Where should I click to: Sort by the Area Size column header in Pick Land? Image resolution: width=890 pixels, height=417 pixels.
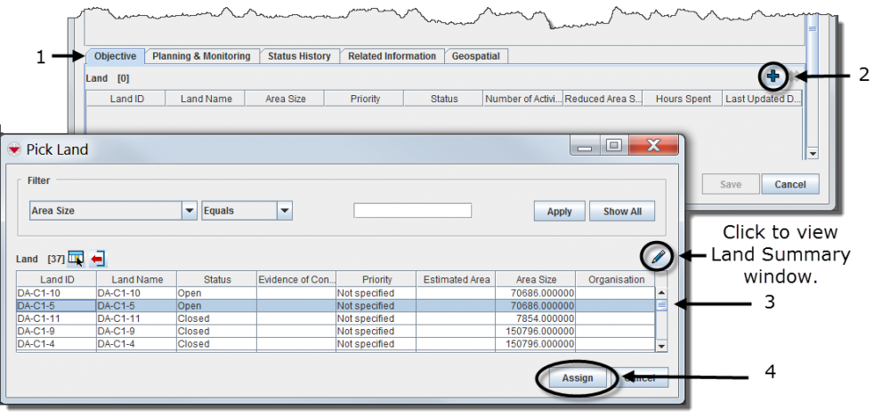pyautogui.click(x=535, y=279)
